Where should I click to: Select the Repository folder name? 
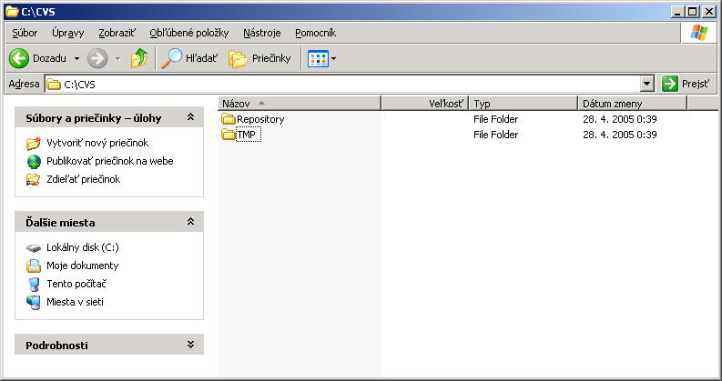click(260, 119)
